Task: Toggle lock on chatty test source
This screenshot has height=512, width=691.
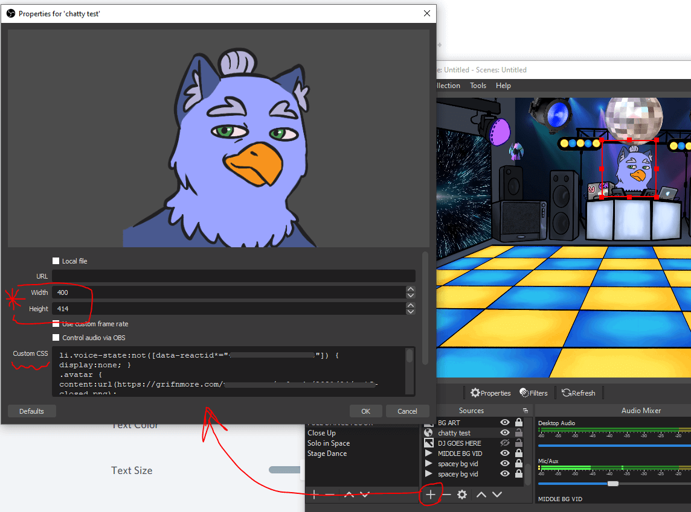Action: [x=519, y=433]
